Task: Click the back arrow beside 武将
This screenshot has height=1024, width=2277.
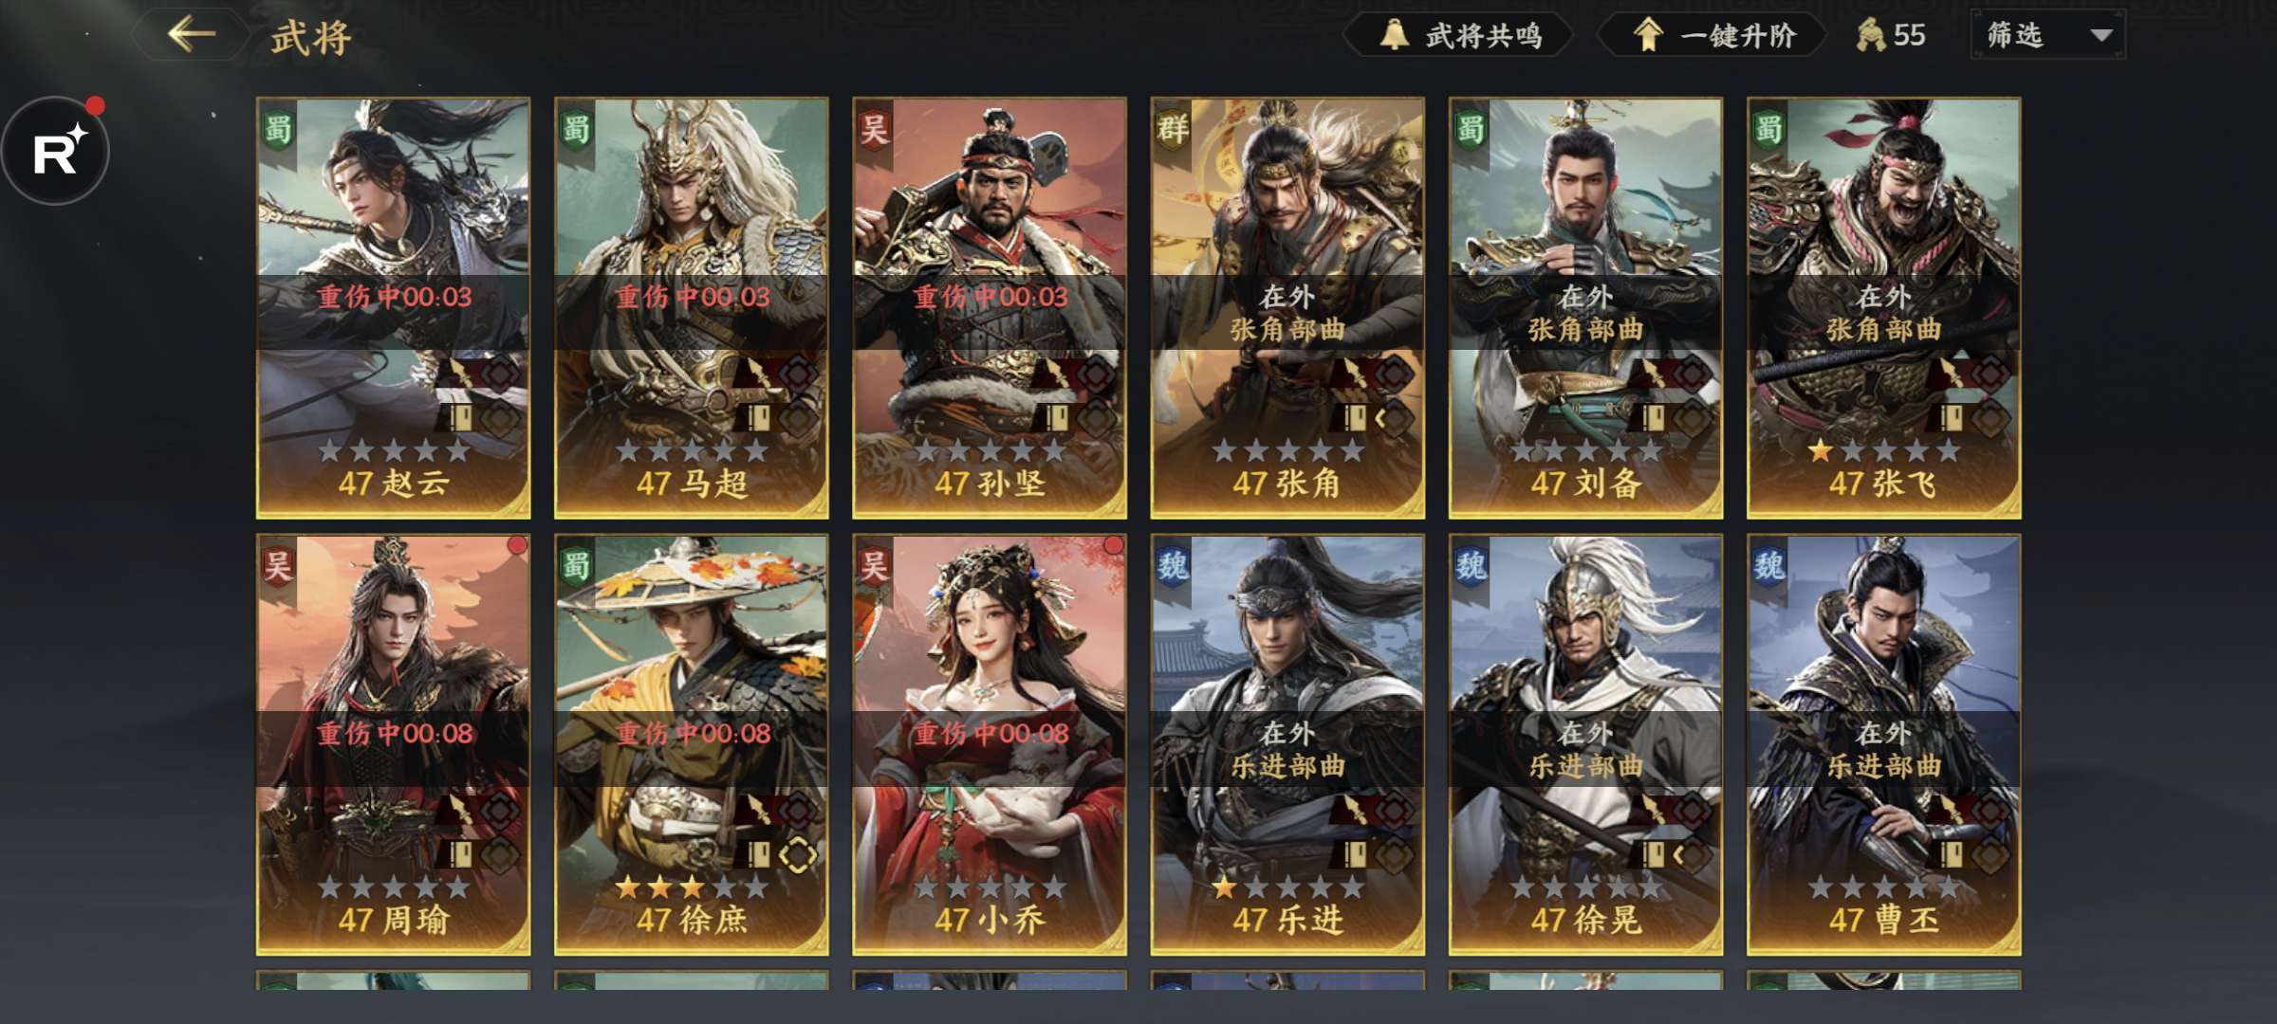Action: tap(192, 34)
